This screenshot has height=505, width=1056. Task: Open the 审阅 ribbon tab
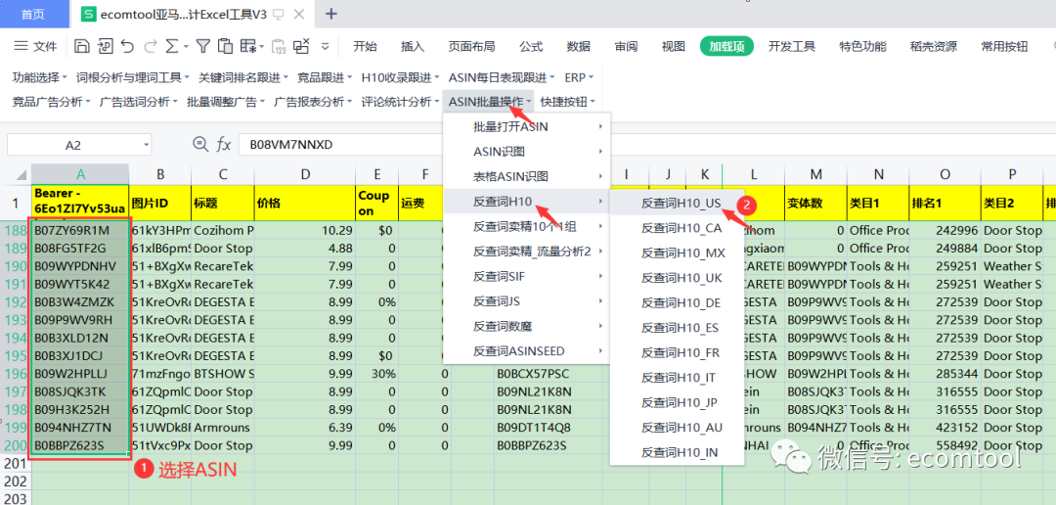[x=626, y=47]
